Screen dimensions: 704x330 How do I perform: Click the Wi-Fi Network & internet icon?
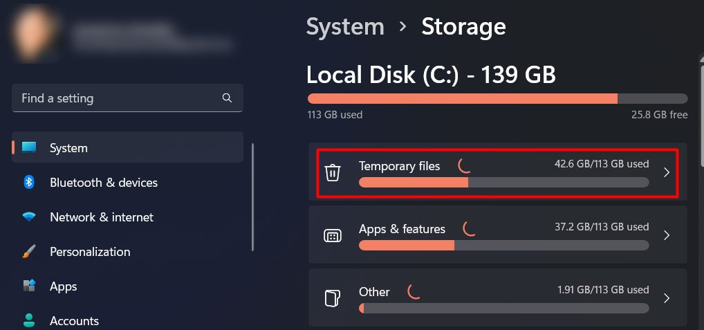tap(29, 217)
